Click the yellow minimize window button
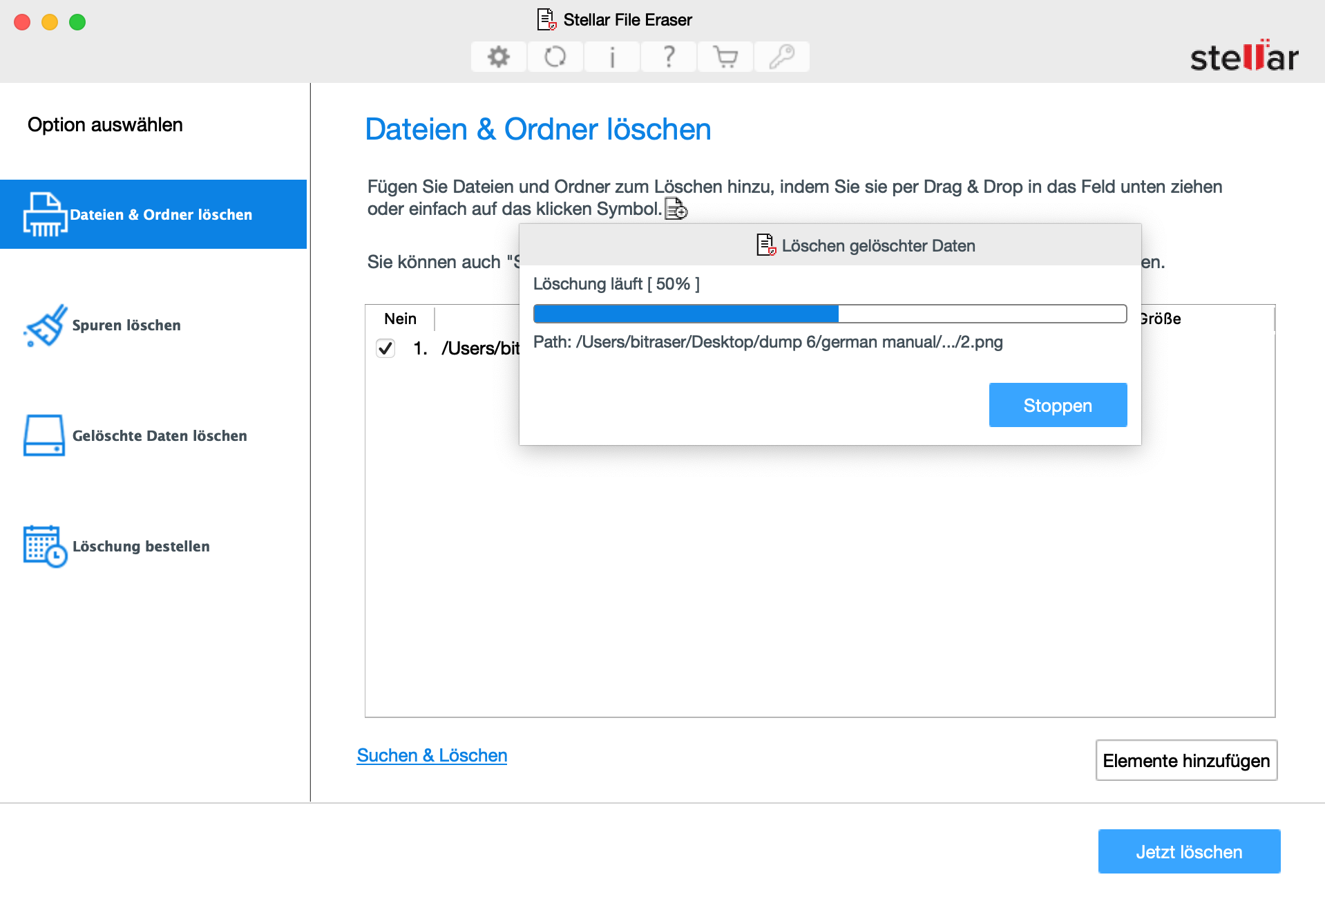Screen dimensions: 1325x897 coord(50,22)
